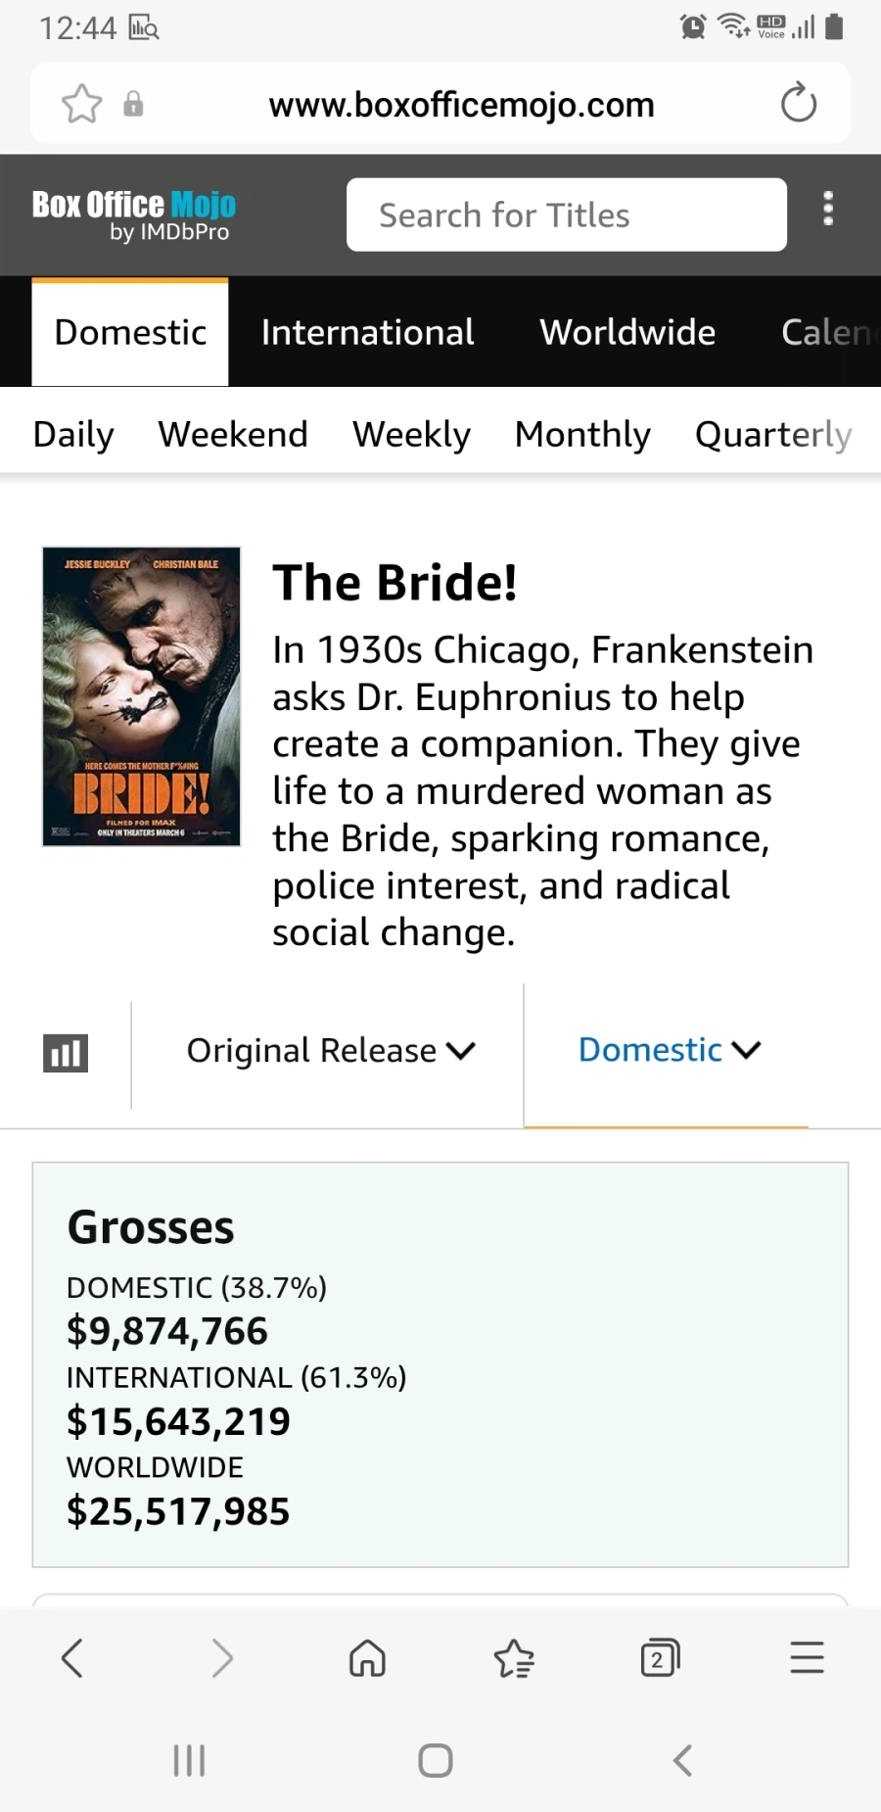Open the Monthly box office link

point(582,434)
